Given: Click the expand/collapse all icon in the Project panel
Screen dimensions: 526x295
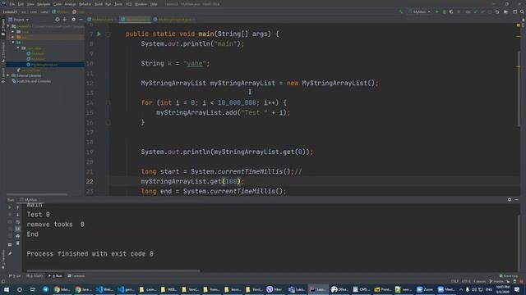Looking at the screenshot, I should [65, 20].
